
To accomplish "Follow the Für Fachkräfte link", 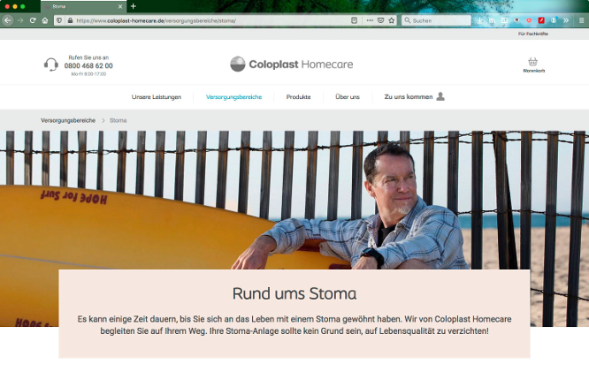I will tap(533, 34).
